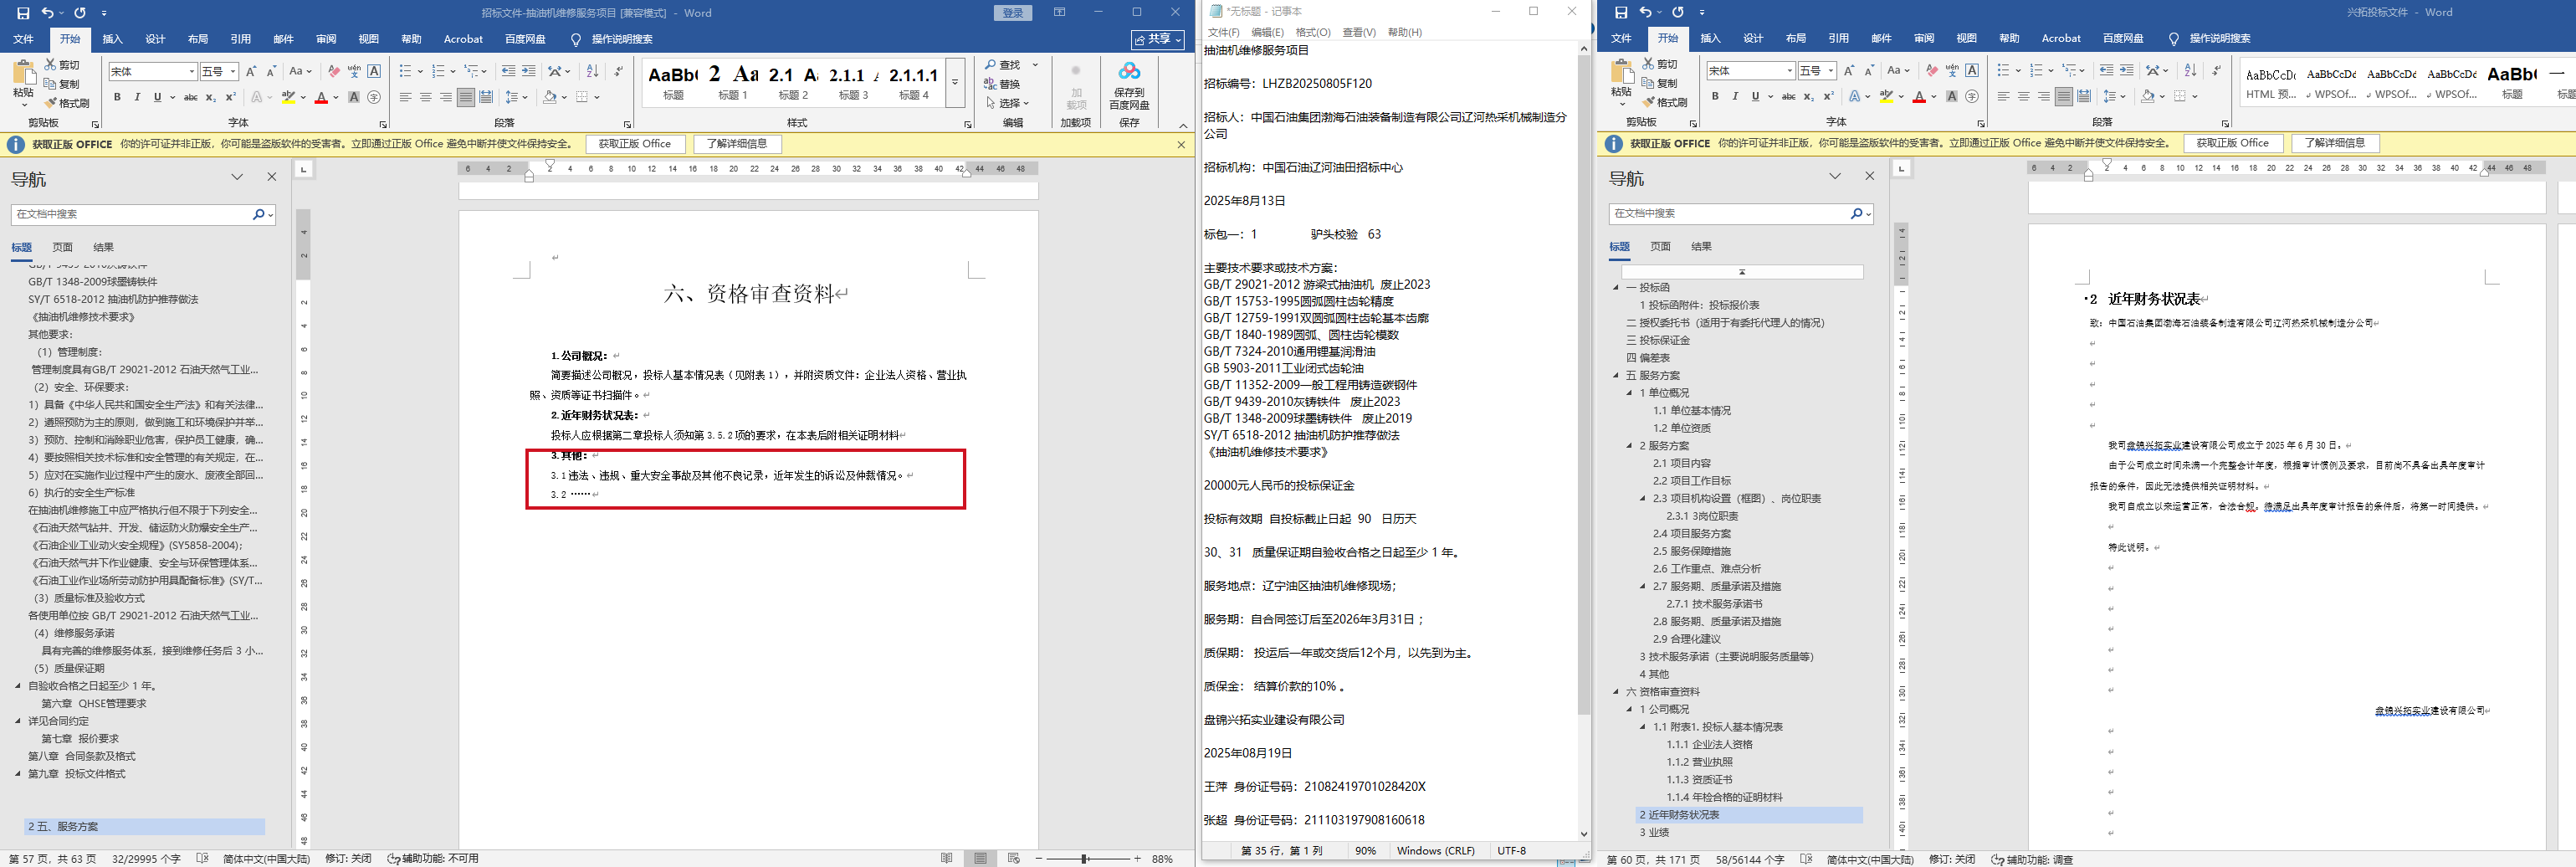
Task: Open 审阅 tab in left Word
Action: coord(326,39)
